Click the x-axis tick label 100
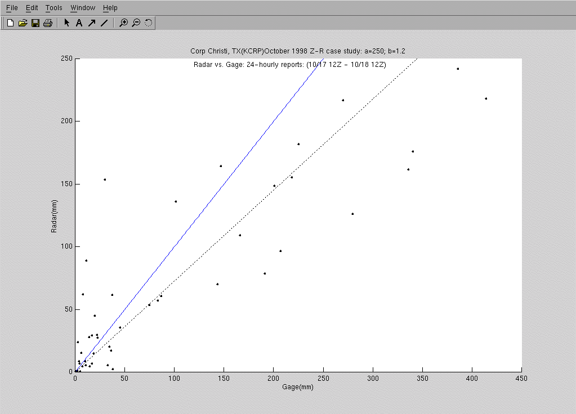The image size is (576, 414). [174, 379]
